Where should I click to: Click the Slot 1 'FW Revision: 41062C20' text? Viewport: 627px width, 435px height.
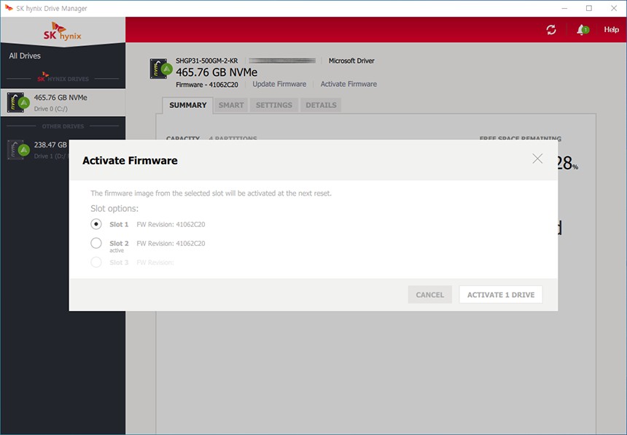[x=171, y=225]
